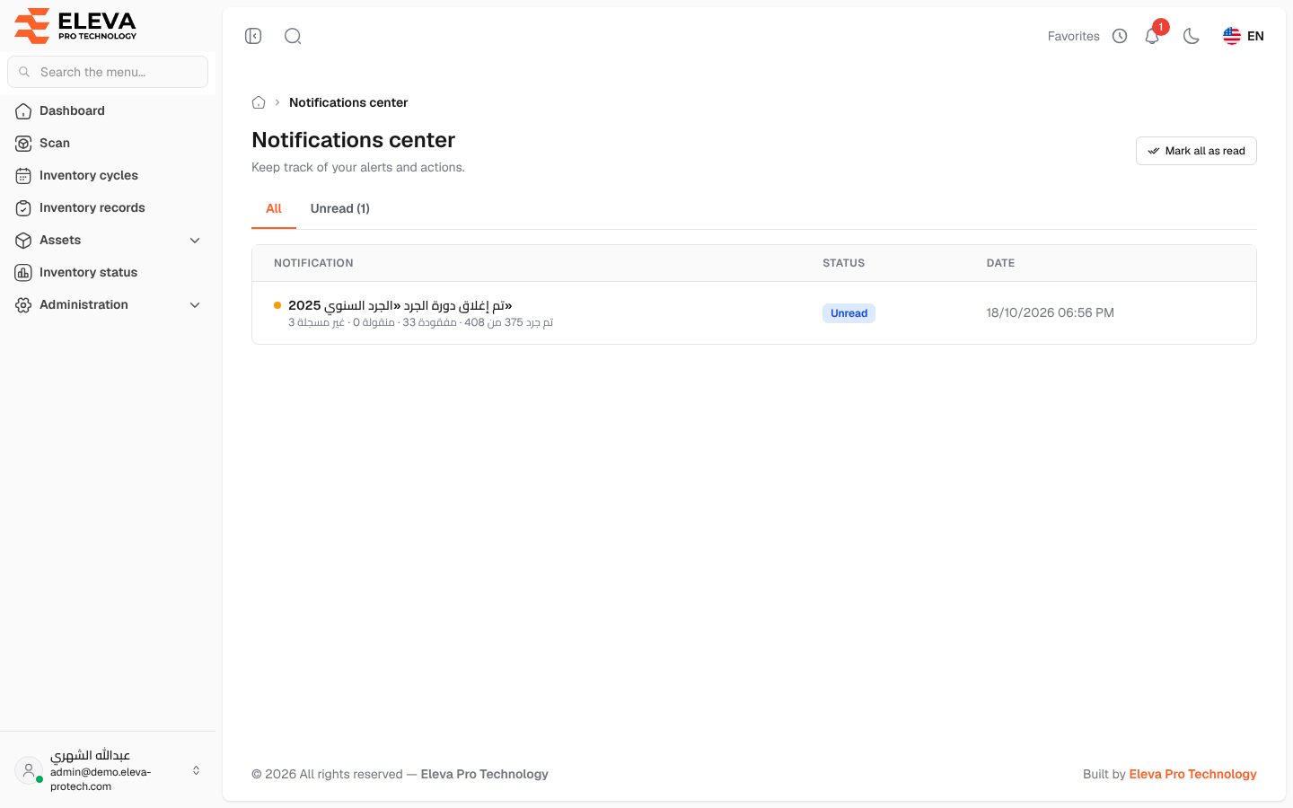
Task: Click Mark all as read button
Action: pos(1196,151)
